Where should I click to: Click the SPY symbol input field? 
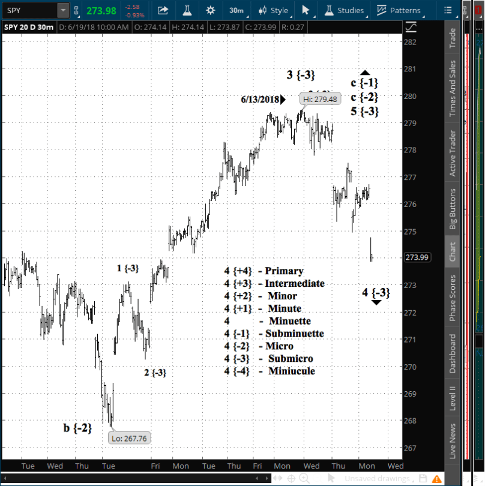(x=30, y=10)
